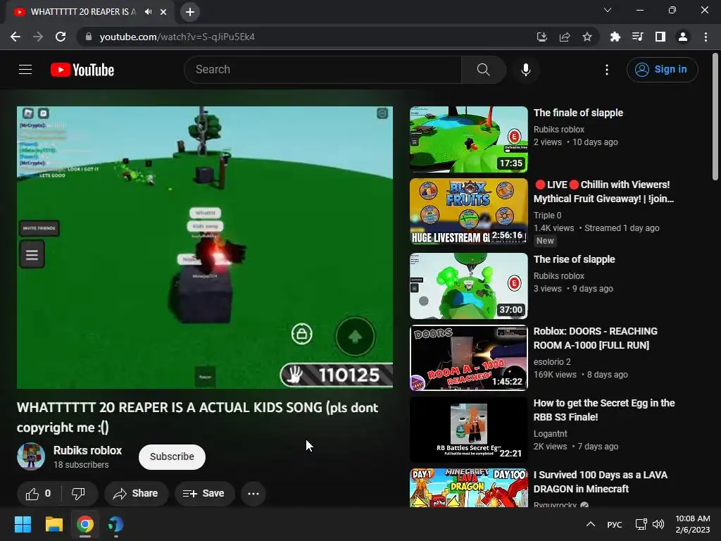The image size is (721, 541).
Task: Open Rubiks roblox link under finale of slapple
Action: 558,130
